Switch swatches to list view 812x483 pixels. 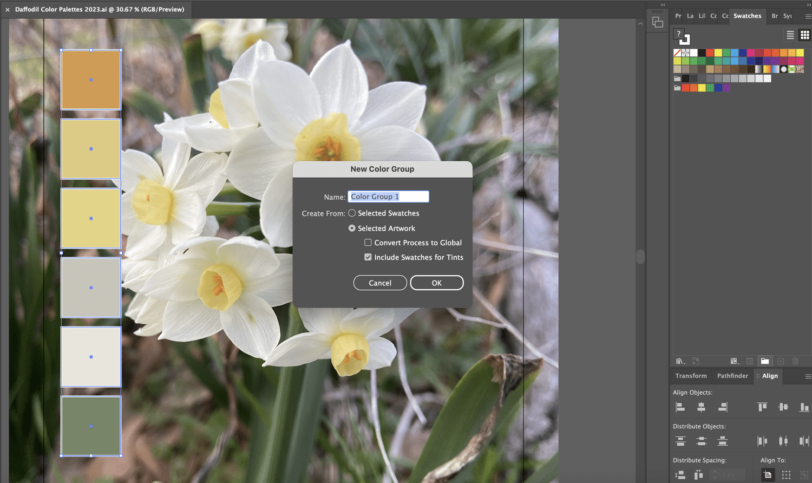click(790, 34)
